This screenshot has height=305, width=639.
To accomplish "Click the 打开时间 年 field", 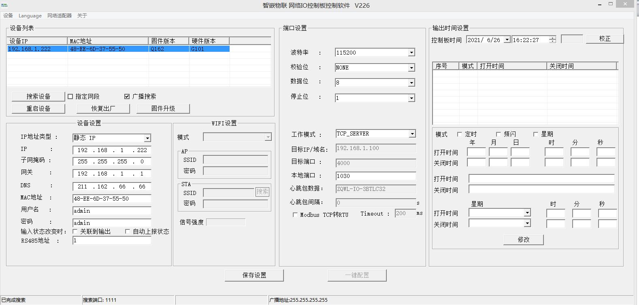I will click(x=476, y=152).
